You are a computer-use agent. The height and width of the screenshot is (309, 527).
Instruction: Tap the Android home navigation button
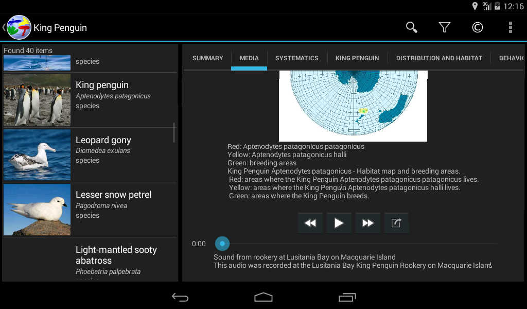coord(263,297)
